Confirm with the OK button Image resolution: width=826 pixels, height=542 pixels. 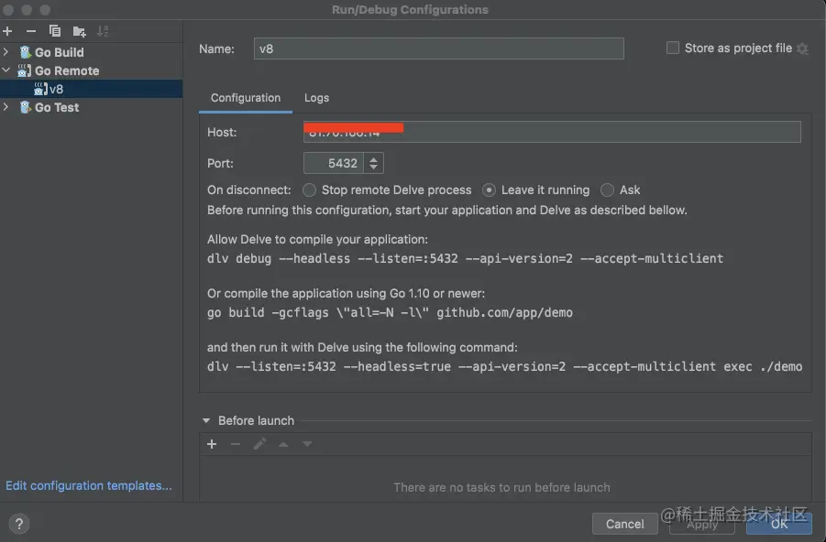click(779, 524)
